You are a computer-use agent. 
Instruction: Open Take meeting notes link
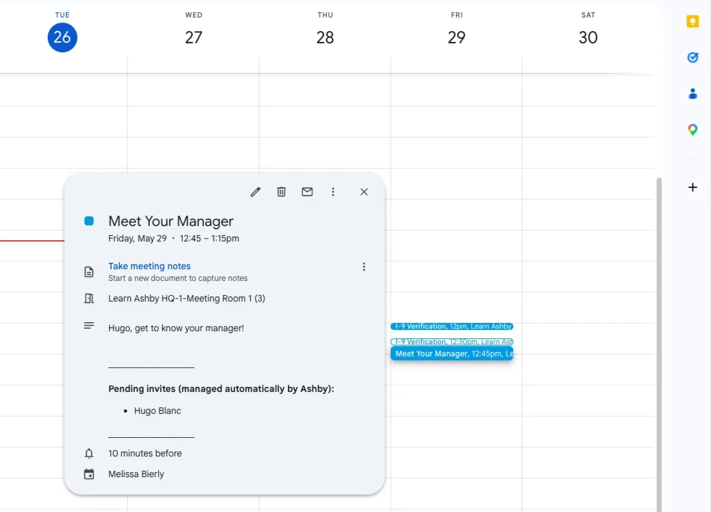(149, 266)
